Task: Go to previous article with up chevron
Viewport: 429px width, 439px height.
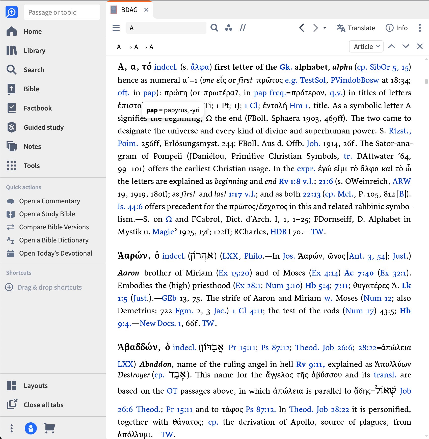Action: 392,46
